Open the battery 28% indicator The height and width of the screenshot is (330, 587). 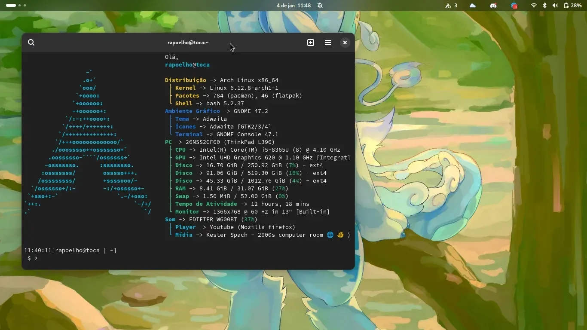click(572, 6)
